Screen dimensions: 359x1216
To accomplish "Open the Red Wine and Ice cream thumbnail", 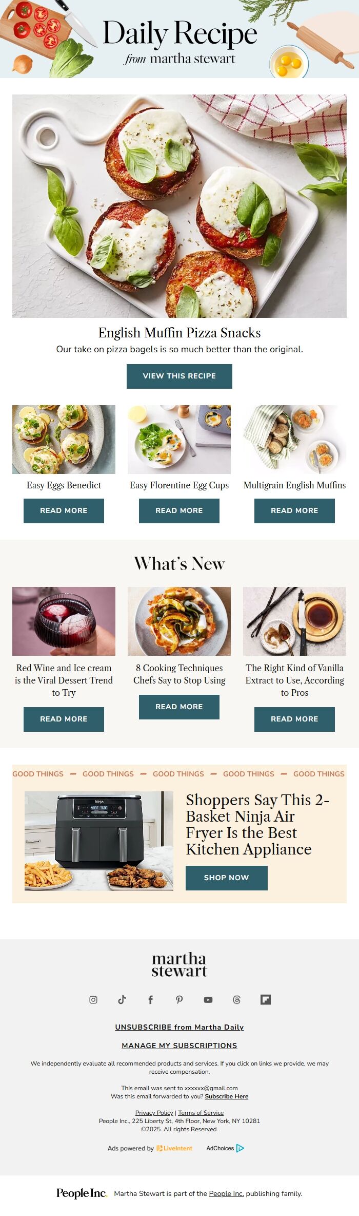I will pyautogui.click(x=64, y=621).
